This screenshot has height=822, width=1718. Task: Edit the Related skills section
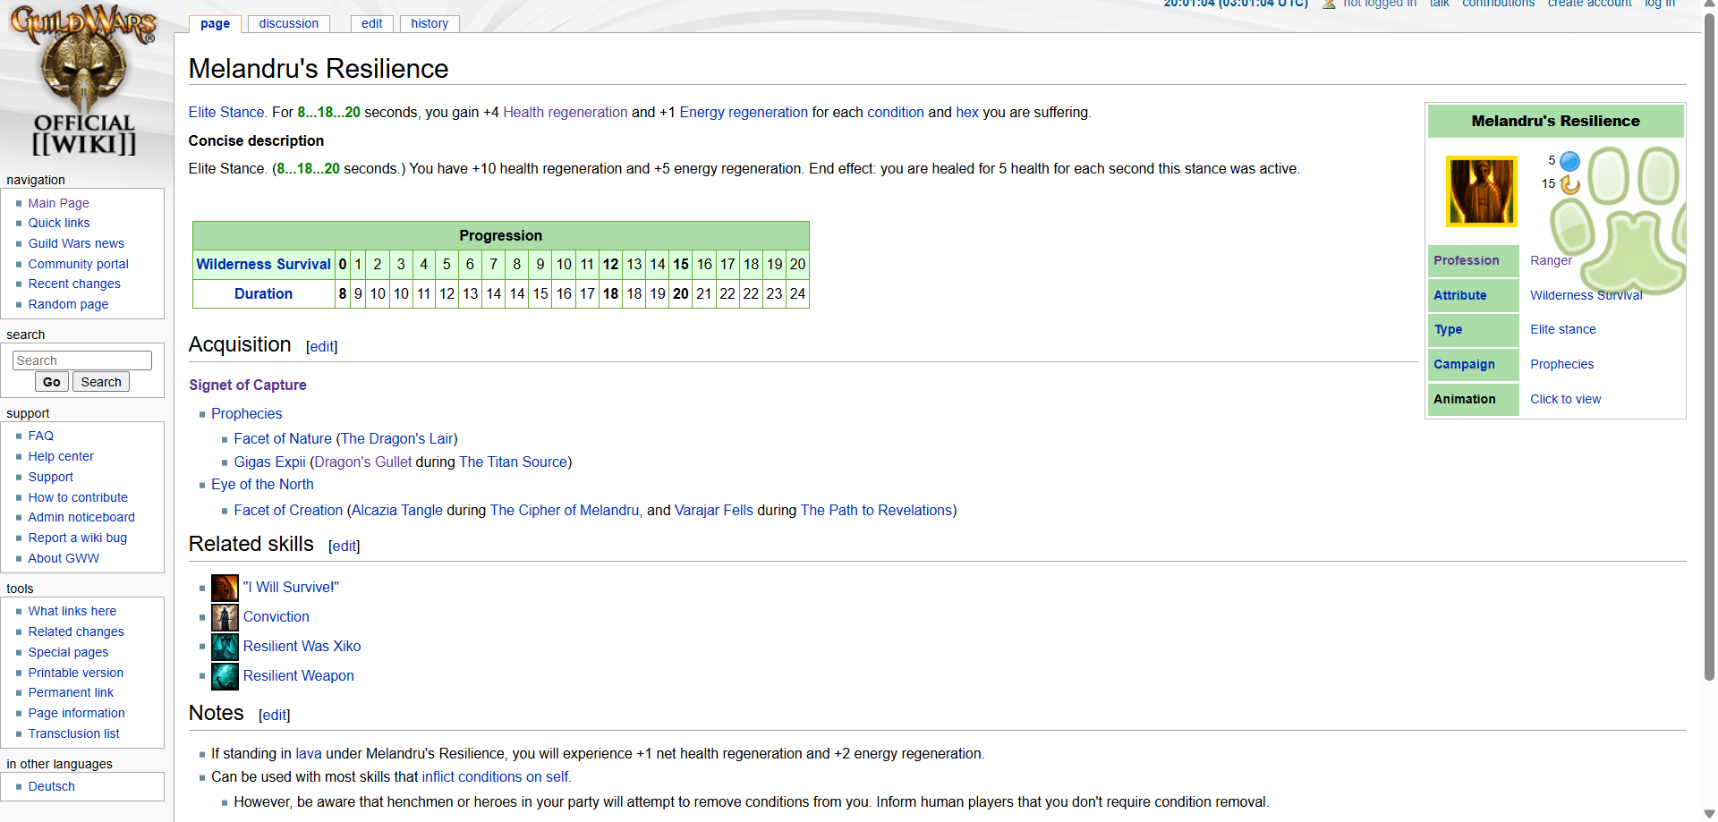click(344, 547)
